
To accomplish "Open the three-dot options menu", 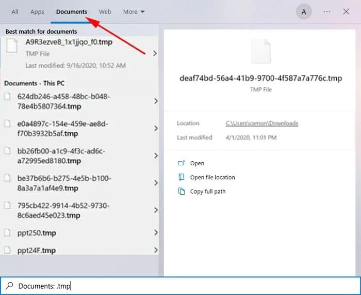I will (326, 11).
